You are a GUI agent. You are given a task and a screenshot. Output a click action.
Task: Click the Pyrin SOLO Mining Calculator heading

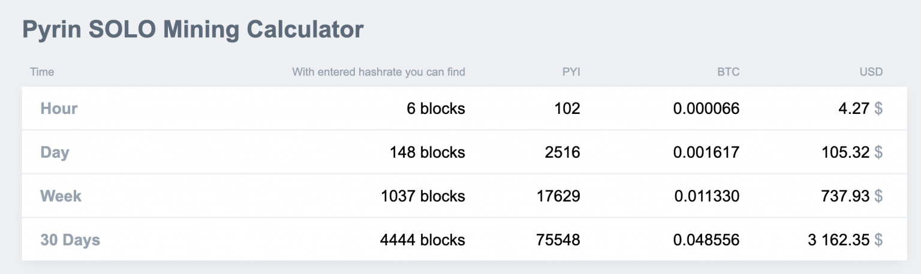point(193,29)
